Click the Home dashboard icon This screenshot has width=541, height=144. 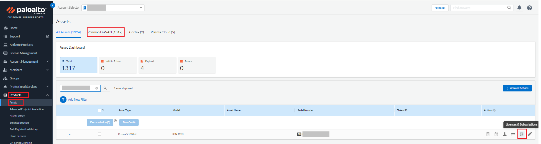pyautogui.click(x=5, y=28)
